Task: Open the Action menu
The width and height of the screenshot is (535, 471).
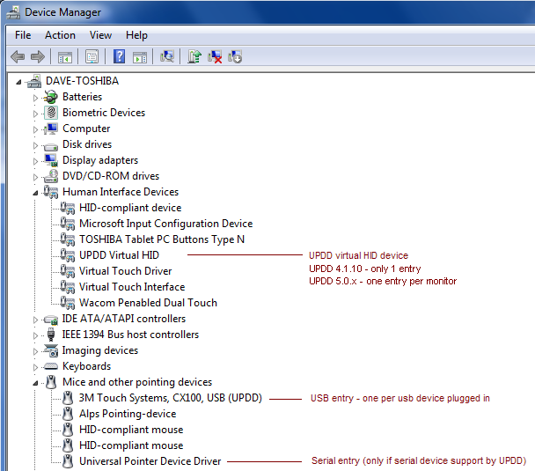Action: pos(60,35)
